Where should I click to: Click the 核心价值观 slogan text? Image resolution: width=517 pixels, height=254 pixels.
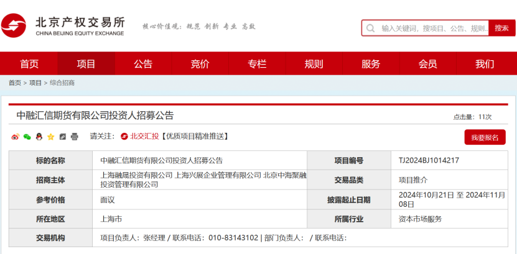click(199, 26)
